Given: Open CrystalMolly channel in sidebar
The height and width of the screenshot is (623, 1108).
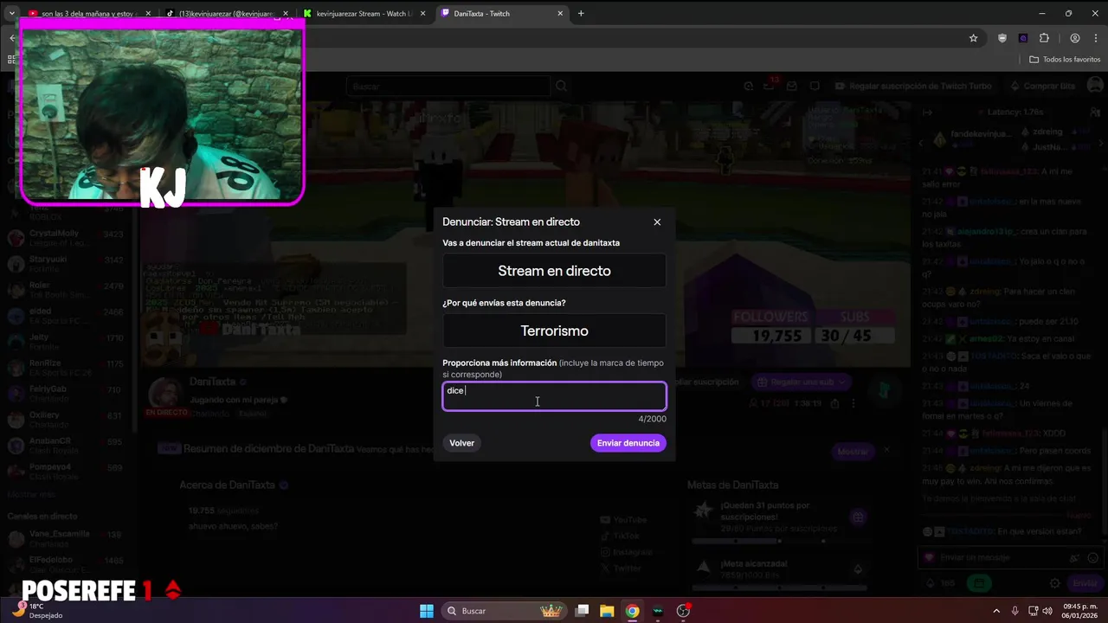Looking at the screenshot, I should 68,238.
